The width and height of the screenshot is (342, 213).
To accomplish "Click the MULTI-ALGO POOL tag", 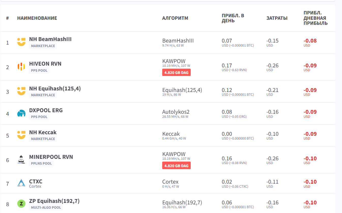I will 46,207.
